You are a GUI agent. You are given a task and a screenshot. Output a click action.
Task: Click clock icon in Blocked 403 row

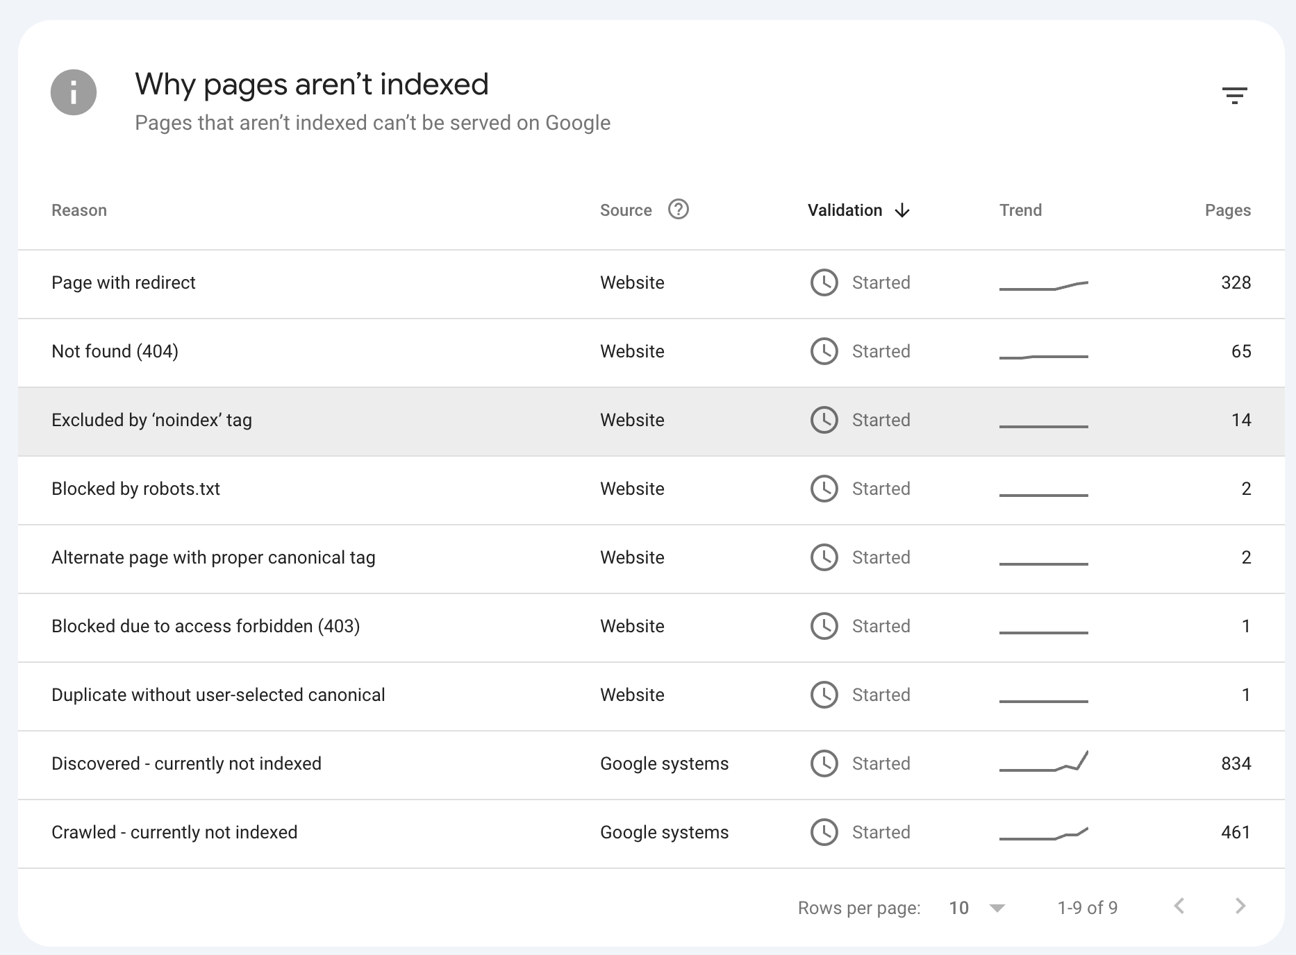pyautogui.click(x=824, y=626)
